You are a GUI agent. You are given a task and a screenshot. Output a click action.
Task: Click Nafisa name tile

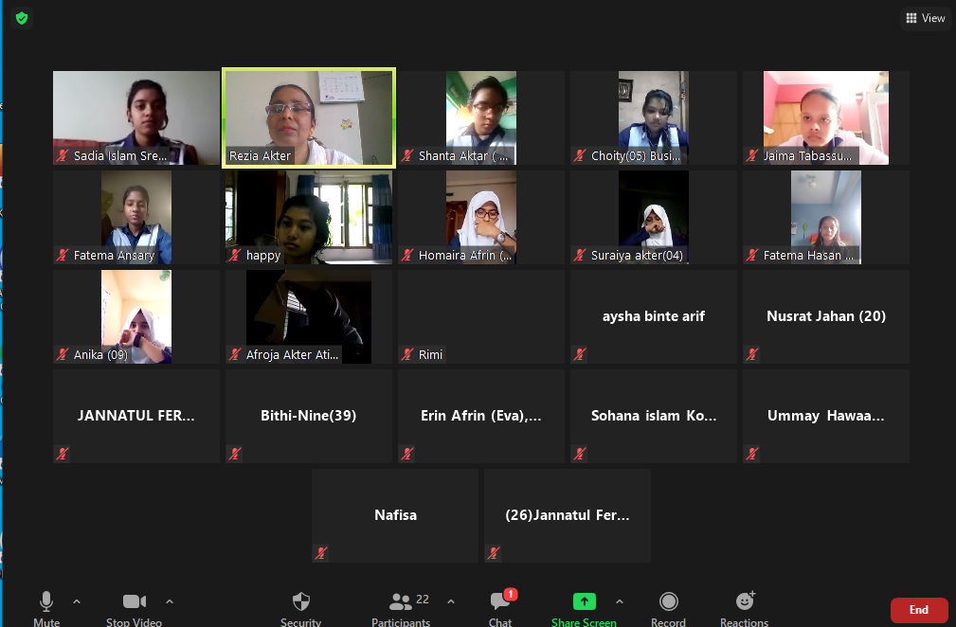click(395, 515)
